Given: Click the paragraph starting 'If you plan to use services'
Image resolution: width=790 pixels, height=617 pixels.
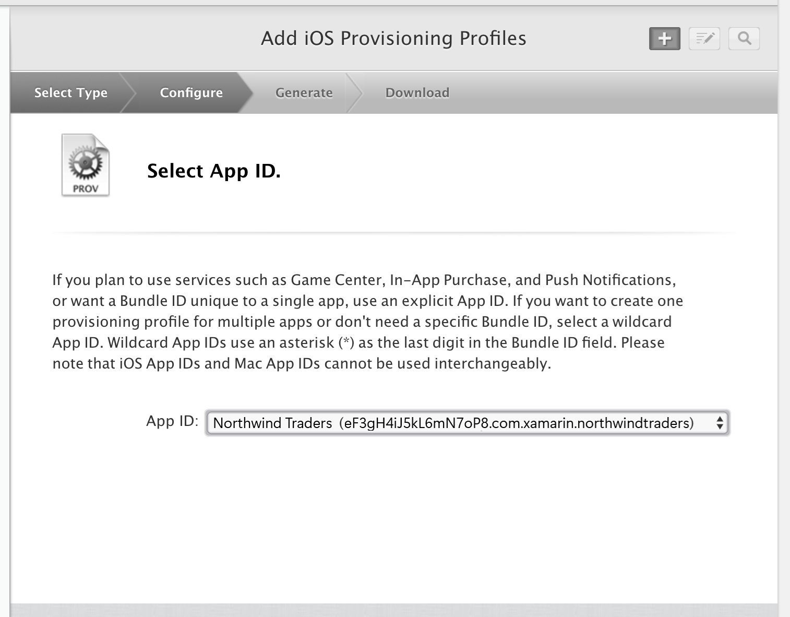Looking at the screenshot, I should point(367,322).
